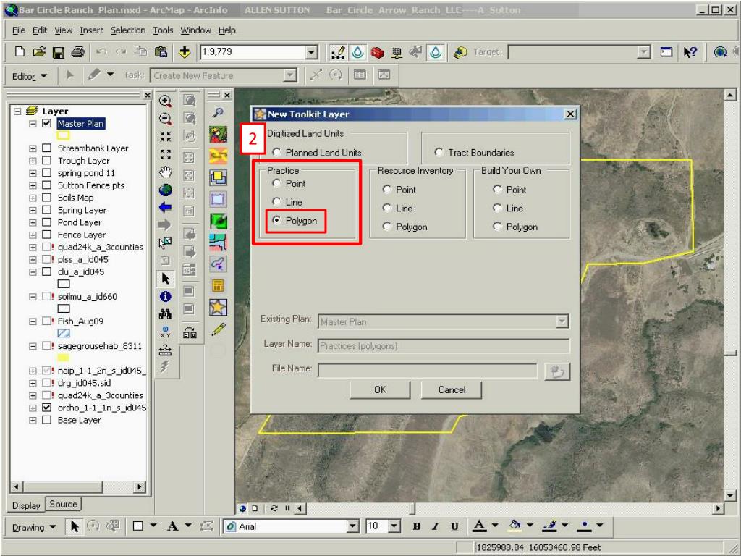Open the Insert menu
Screen dimensions: 741x556
[91, 30]
